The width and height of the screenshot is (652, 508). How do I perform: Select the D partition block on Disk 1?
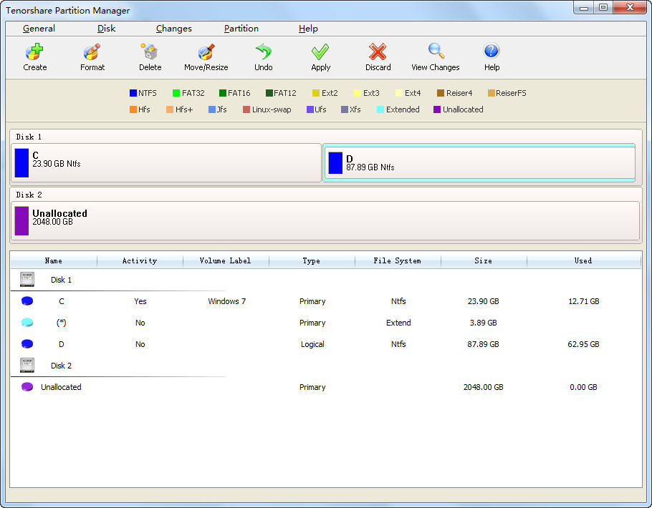coord(479,162)
